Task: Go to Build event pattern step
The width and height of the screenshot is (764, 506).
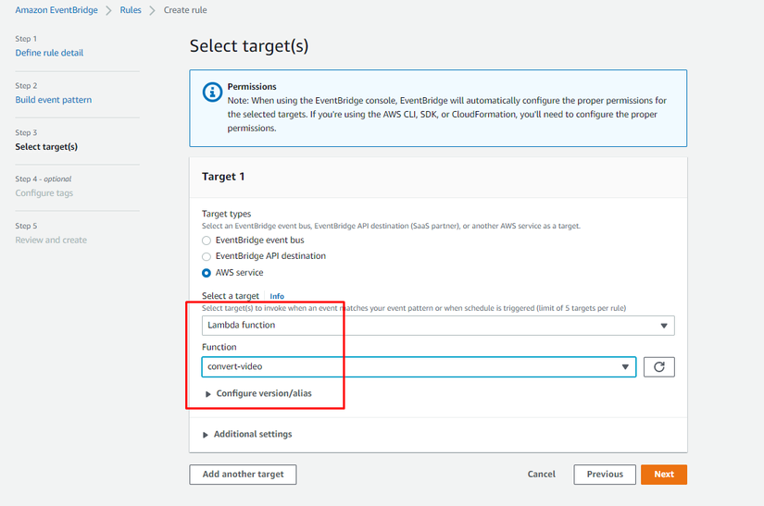Action: tap(54, 100)
